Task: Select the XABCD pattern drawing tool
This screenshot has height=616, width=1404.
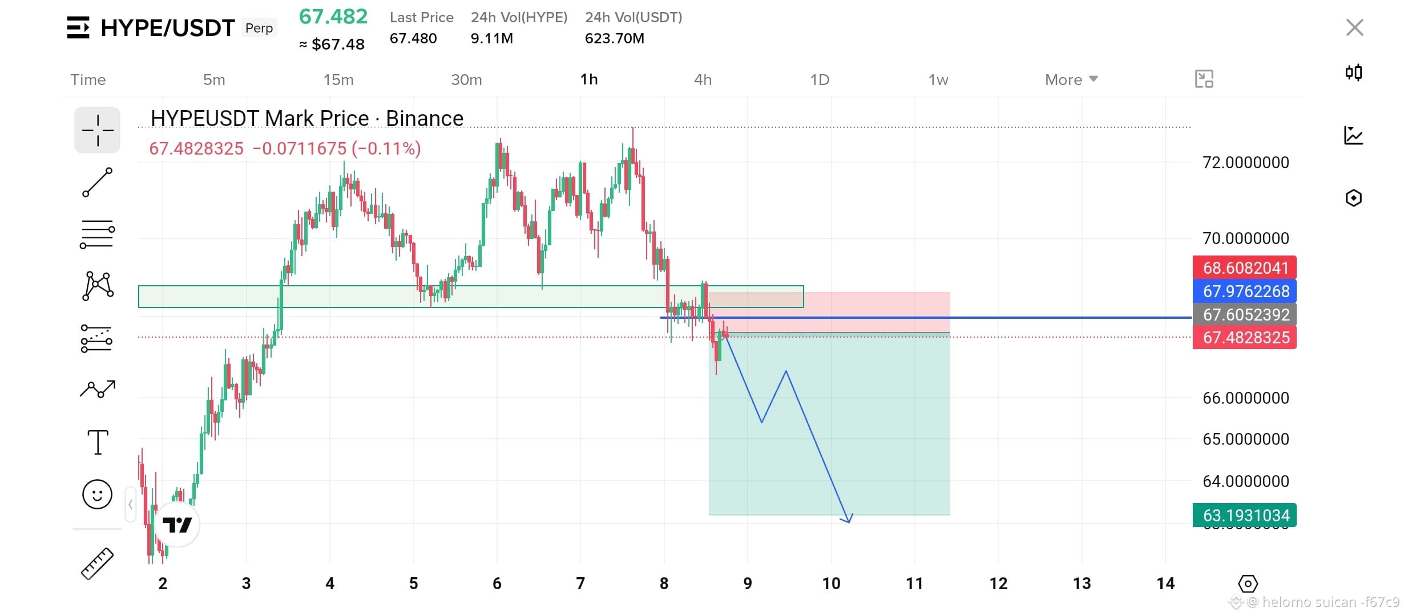Action: [x=98, y=286]
